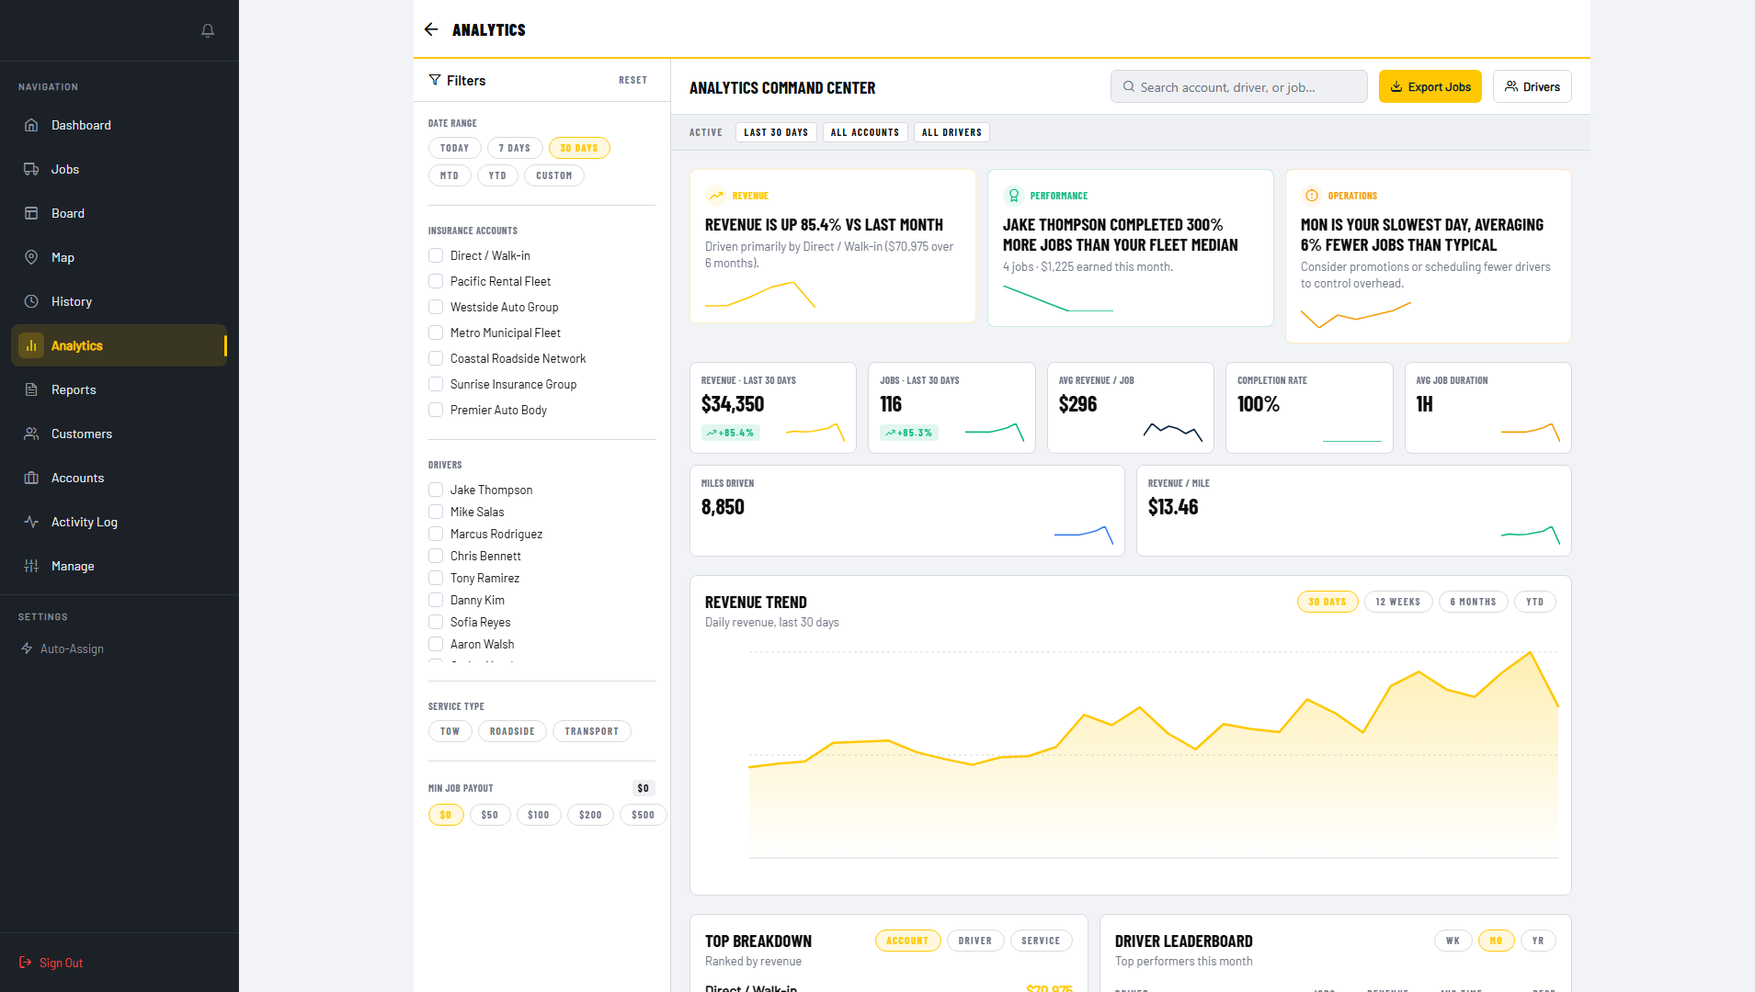Focus the account, driver, job search field
Viewport: 1755px width, 992px height.
[x=1239, y=86]
